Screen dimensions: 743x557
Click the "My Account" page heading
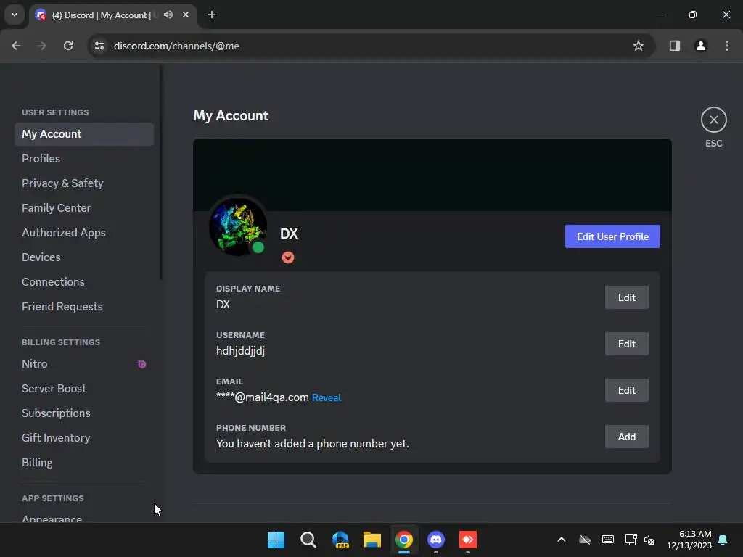coord(231,115)
